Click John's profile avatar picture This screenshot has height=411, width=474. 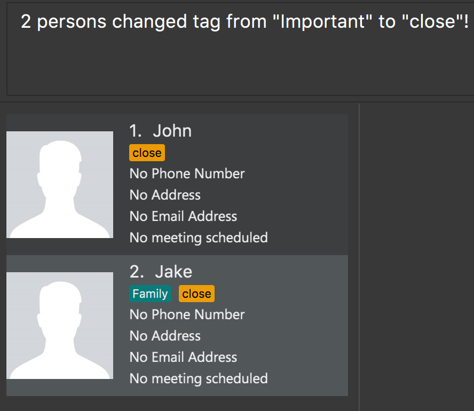point(60,185)
